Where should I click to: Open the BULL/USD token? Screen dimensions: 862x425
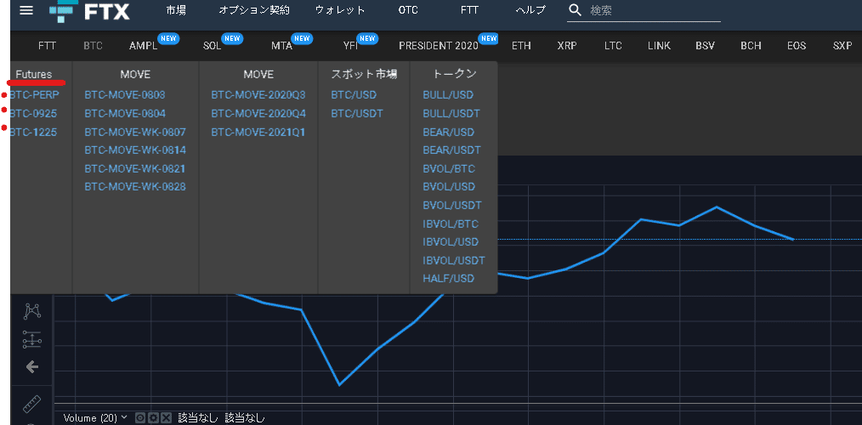point(448,95)
